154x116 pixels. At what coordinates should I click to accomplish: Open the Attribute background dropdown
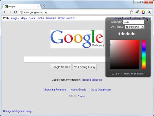coord(134,27)
